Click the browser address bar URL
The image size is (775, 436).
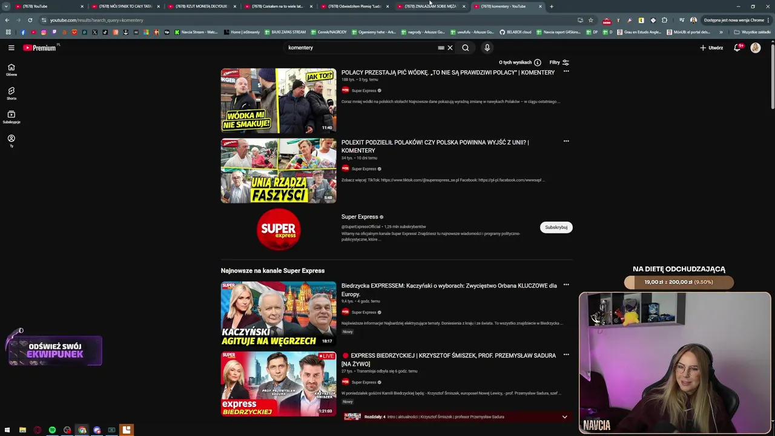click(97, 20)
